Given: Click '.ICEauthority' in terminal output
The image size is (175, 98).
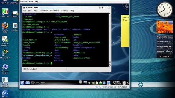Looking at the screenshot, I should pos(61,48).
